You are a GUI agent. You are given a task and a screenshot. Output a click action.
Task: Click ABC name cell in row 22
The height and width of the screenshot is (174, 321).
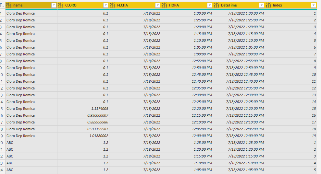click(x=31, y=156)
